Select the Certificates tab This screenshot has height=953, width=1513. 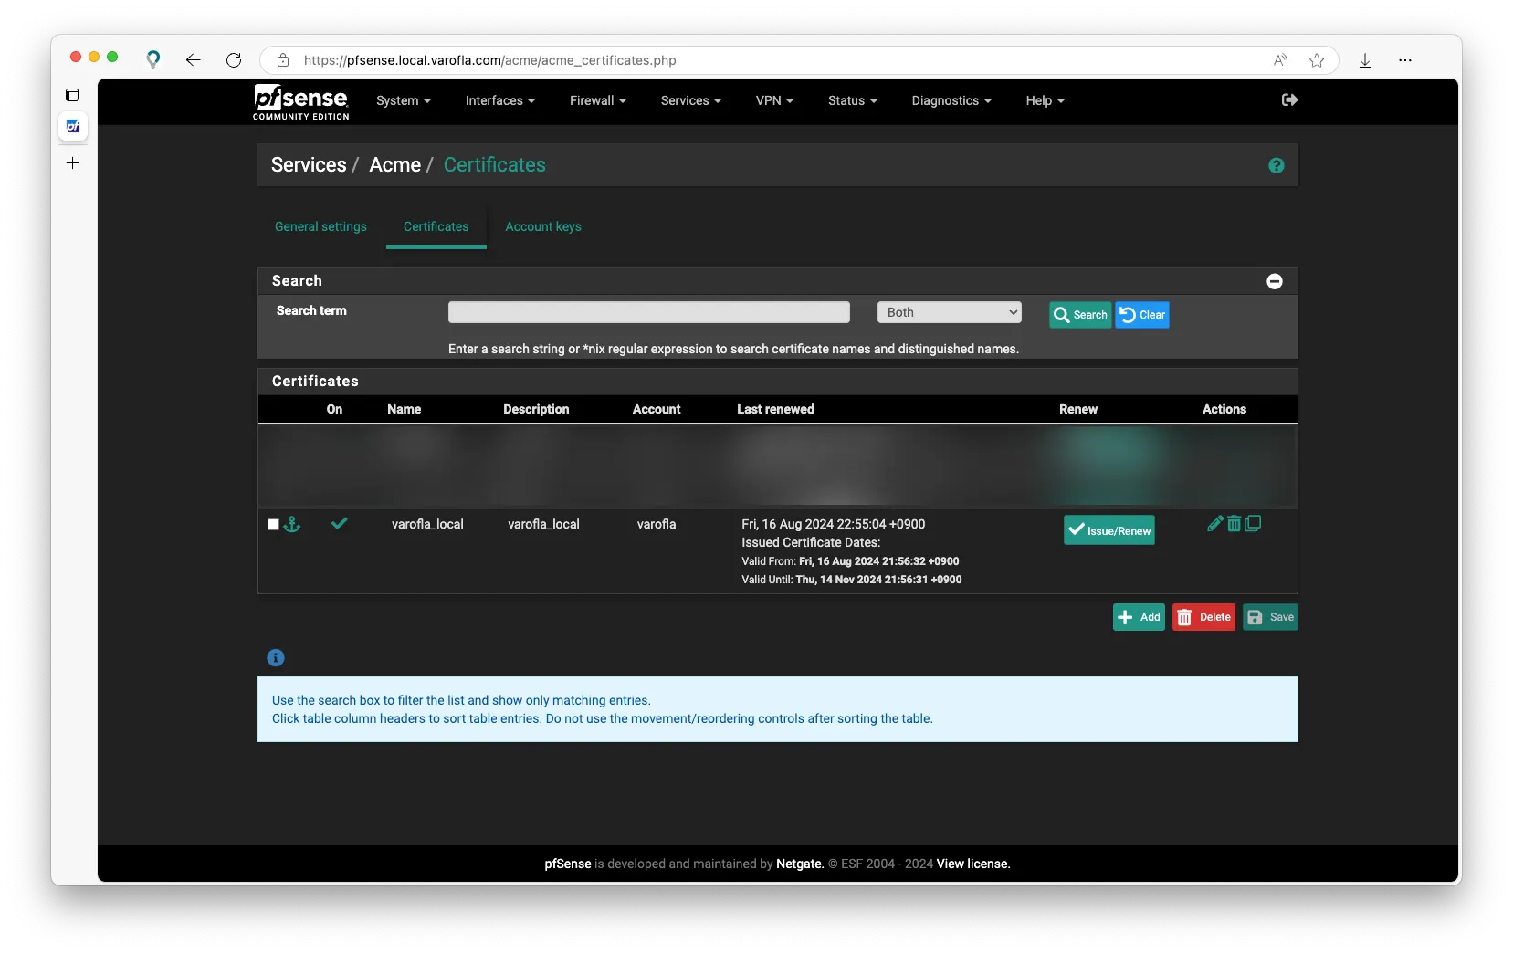click(436, 226)
